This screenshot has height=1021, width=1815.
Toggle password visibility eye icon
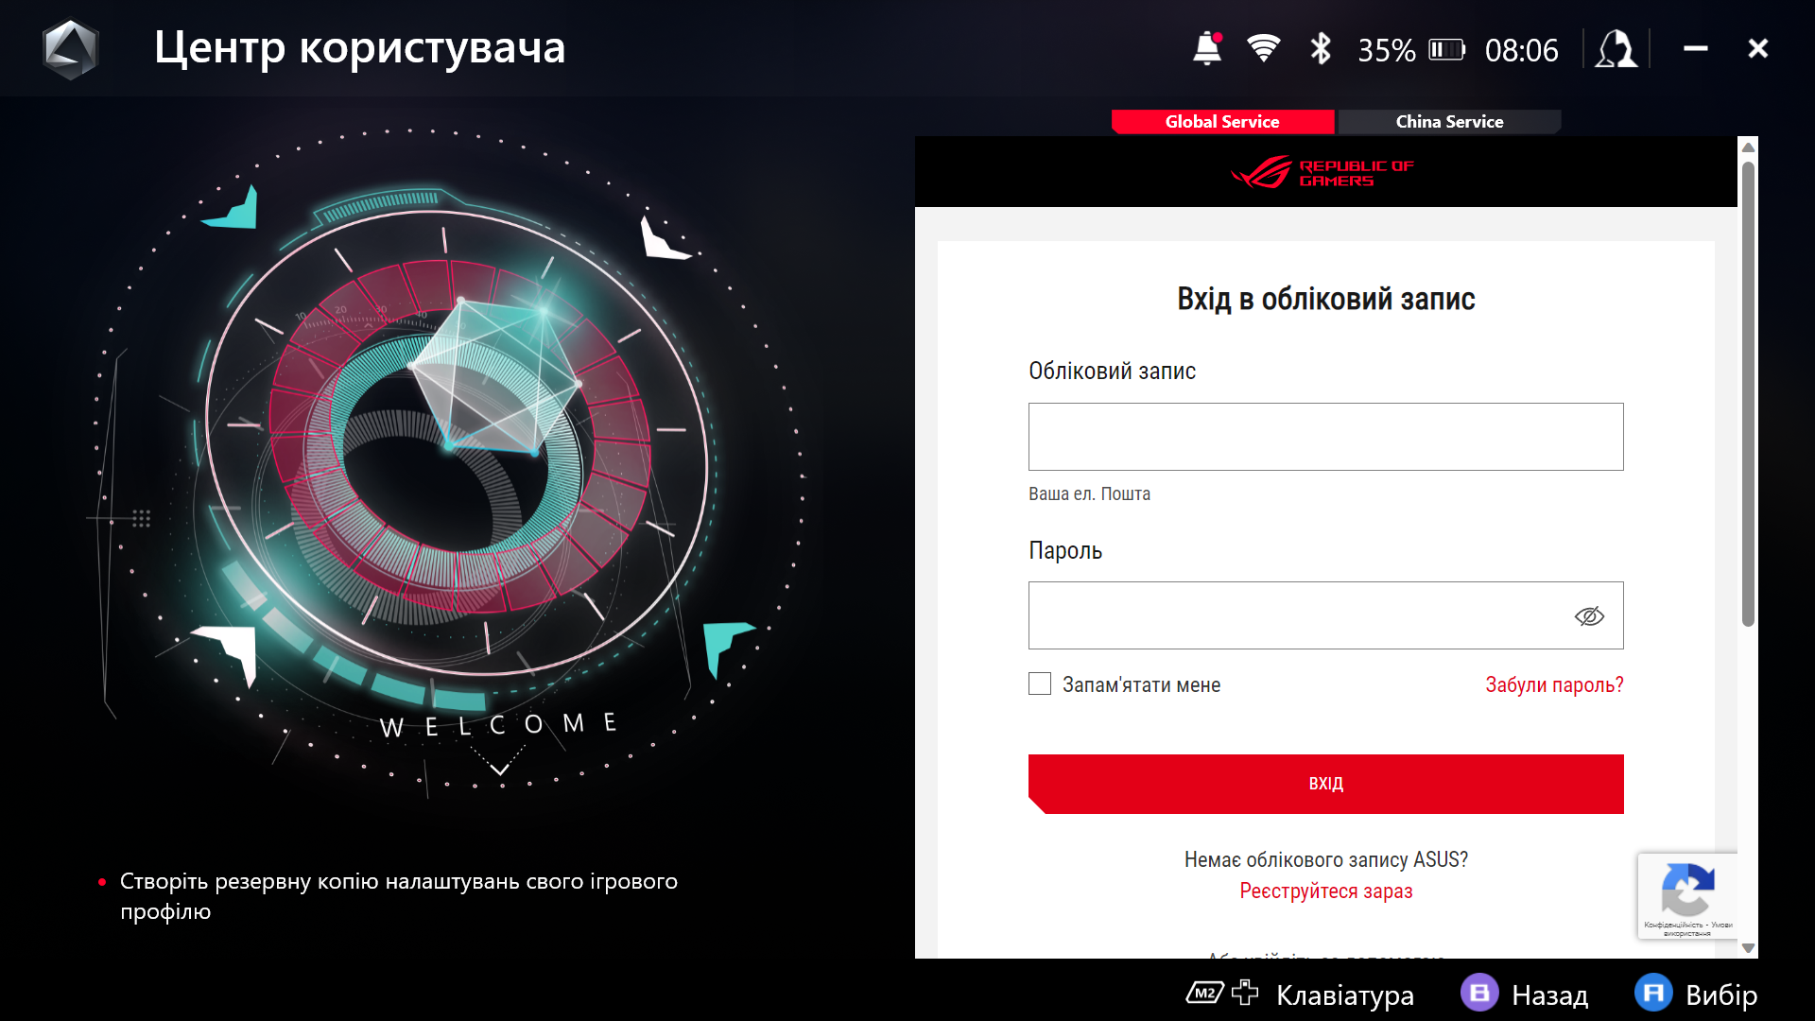point(1589,616)
